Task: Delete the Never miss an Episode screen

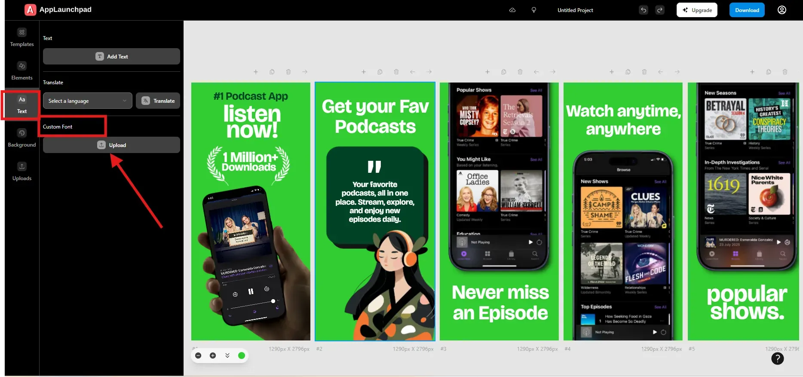Action: point(520,72)
